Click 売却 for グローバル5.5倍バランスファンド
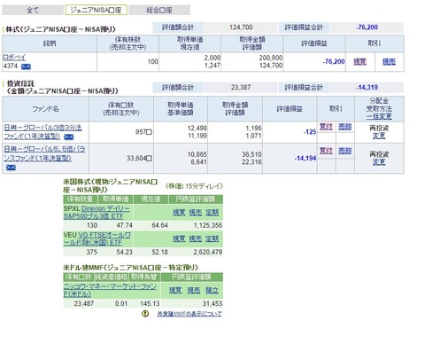425x344 pixels. coord(344,151)
